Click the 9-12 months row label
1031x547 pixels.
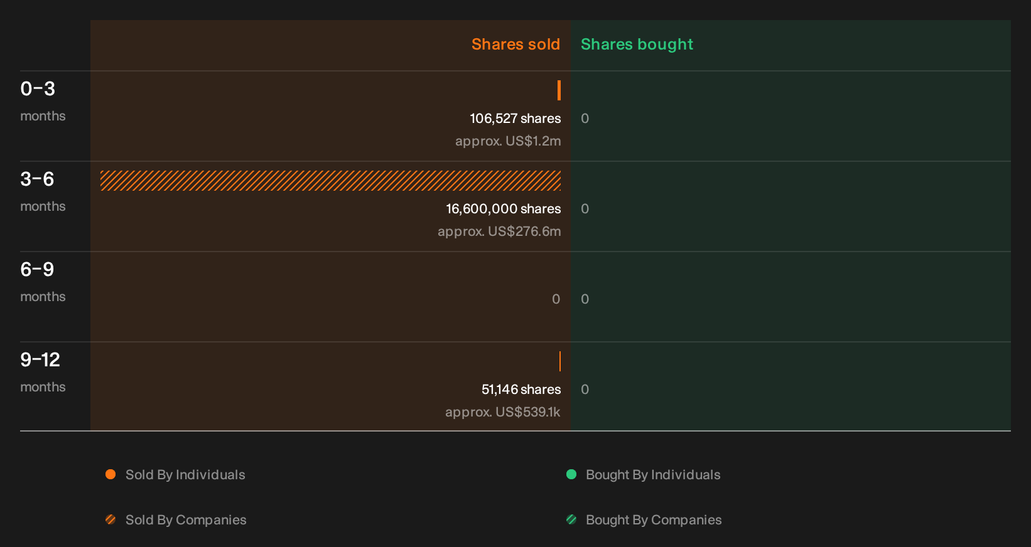coord(43,372)
